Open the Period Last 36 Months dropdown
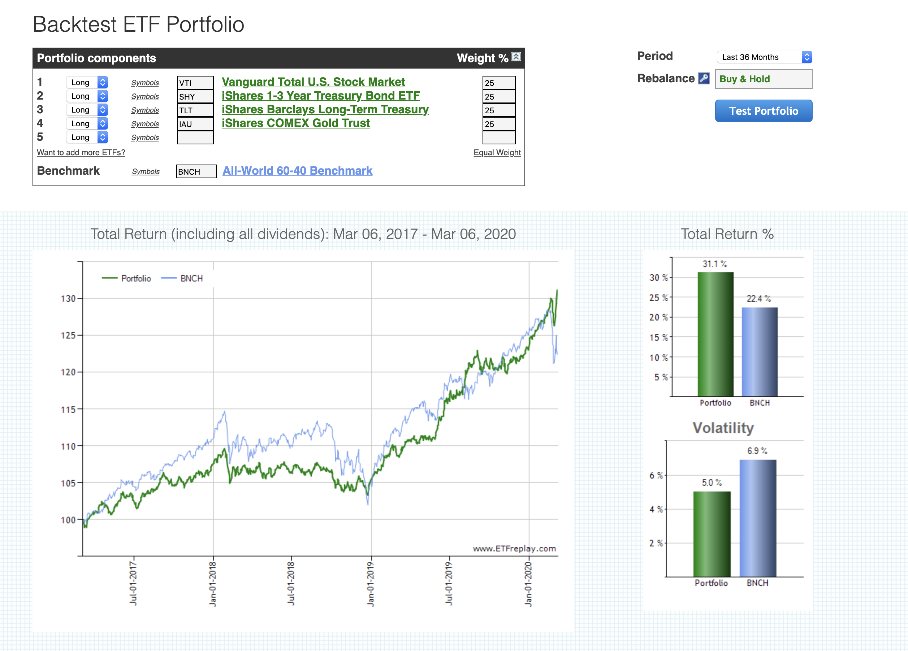This screenshot has width=908, height=651. coord(764,57)
